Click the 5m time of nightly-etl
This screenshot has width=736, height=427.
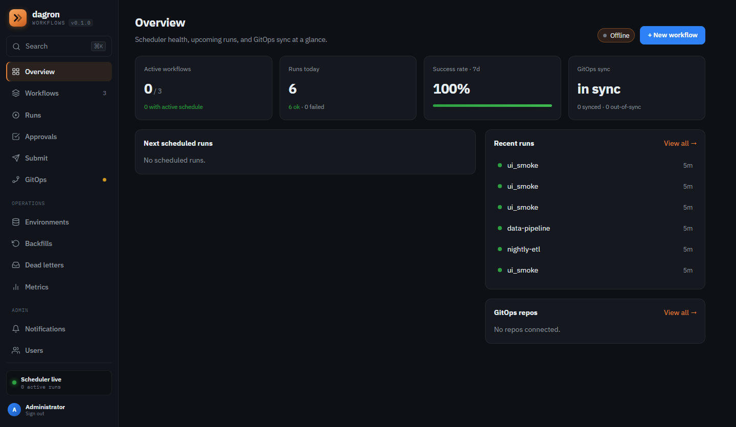(x=688, y=250)
